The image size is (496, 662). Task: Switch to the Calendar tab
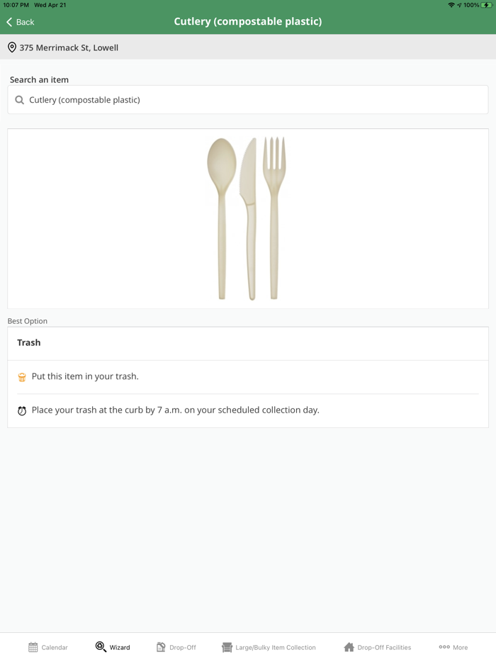[55, 647]
